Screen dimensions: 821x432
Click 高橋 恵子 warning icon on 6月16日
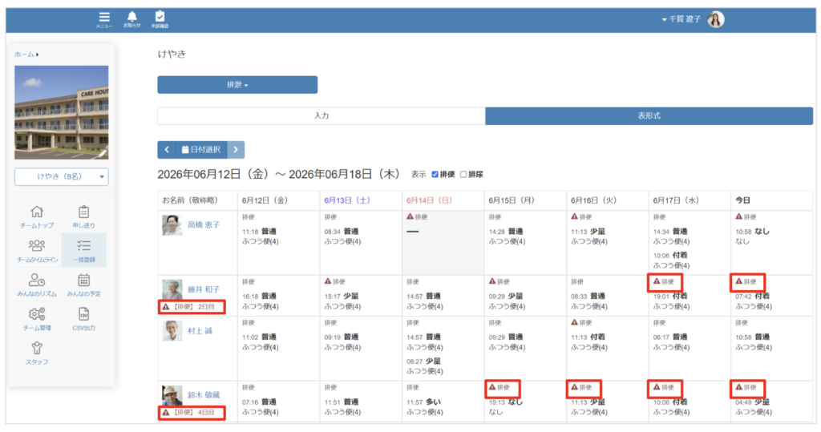click(x=574, y=216)
